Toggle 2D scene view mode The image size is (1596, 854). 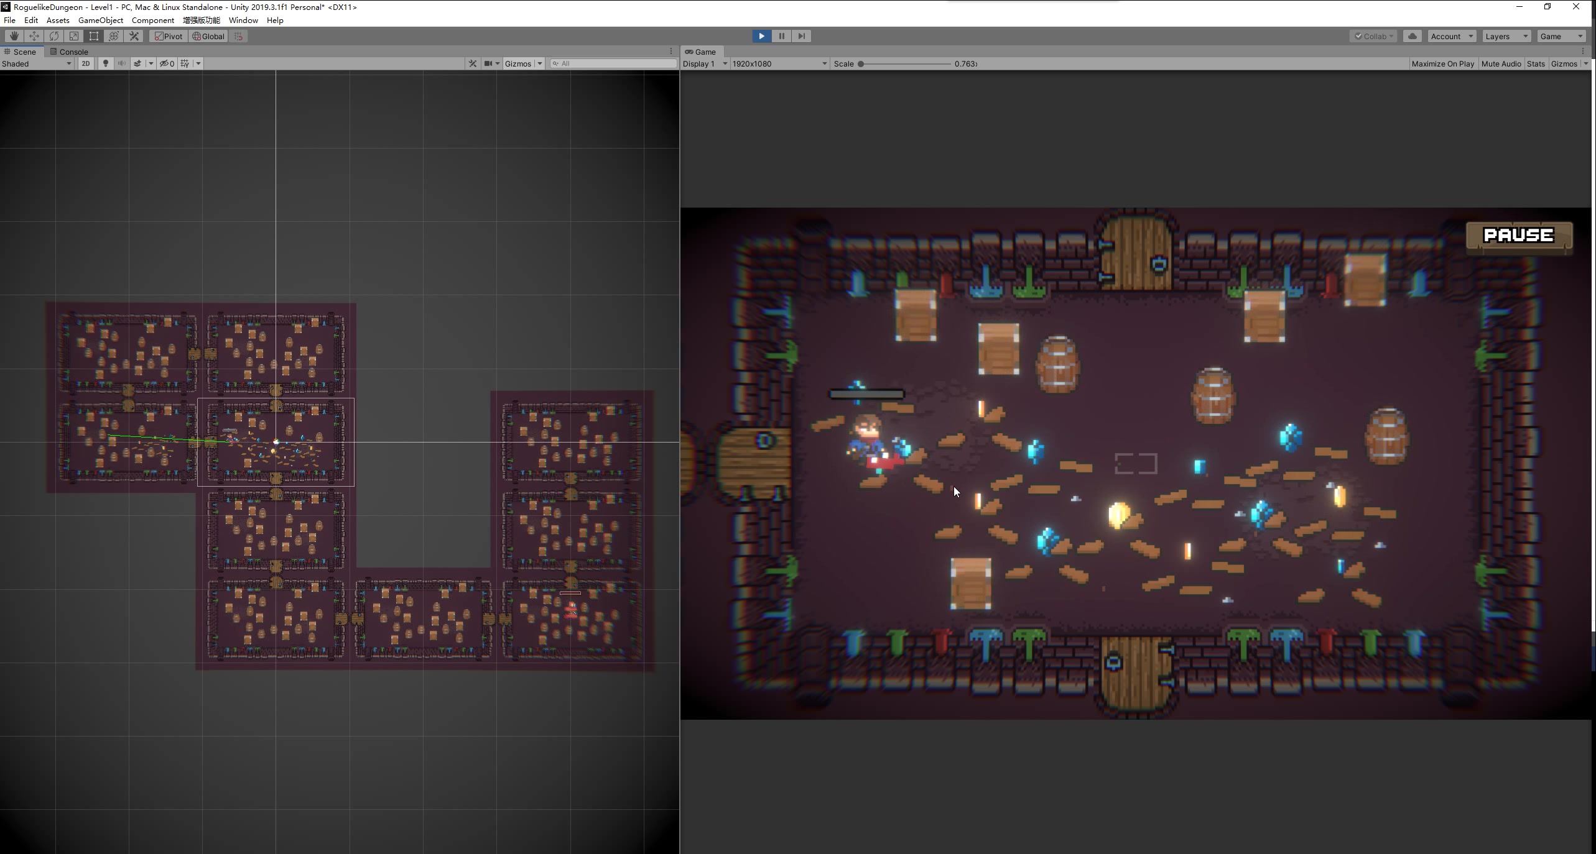pos(86,63)
